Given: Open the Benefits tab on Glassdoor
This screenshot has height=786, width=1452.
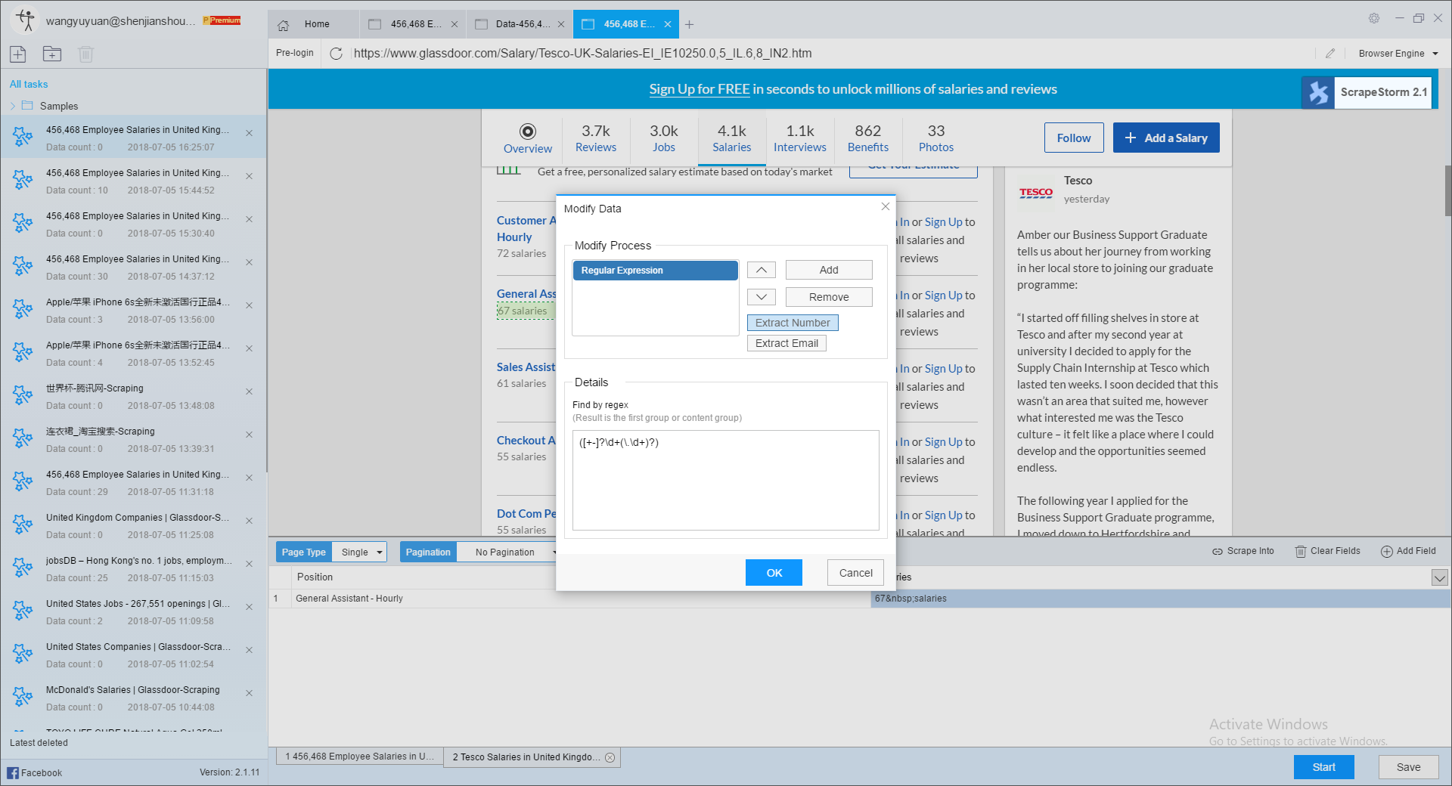Looking at the screenshot, I should pyautogui.click(x=868, y=138).
